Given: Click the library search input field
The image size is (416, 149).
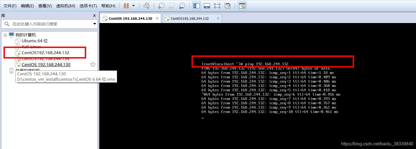Looking at the screenshot, I should pyautogui.click(x=49, y=24).
